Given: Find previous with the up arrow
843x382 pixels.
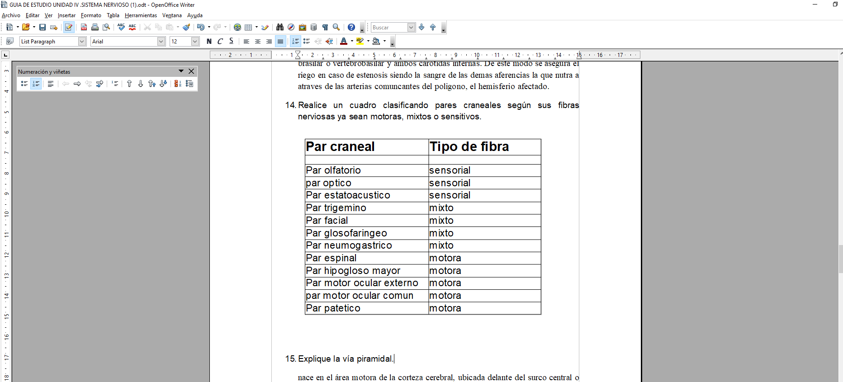Looking at the screenshot, I should [433, 28].
